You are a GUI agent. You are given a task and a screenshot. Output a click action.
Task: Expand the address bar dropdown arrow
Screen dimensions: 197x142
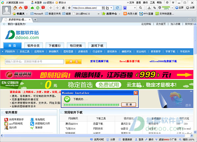pos(111,8)
